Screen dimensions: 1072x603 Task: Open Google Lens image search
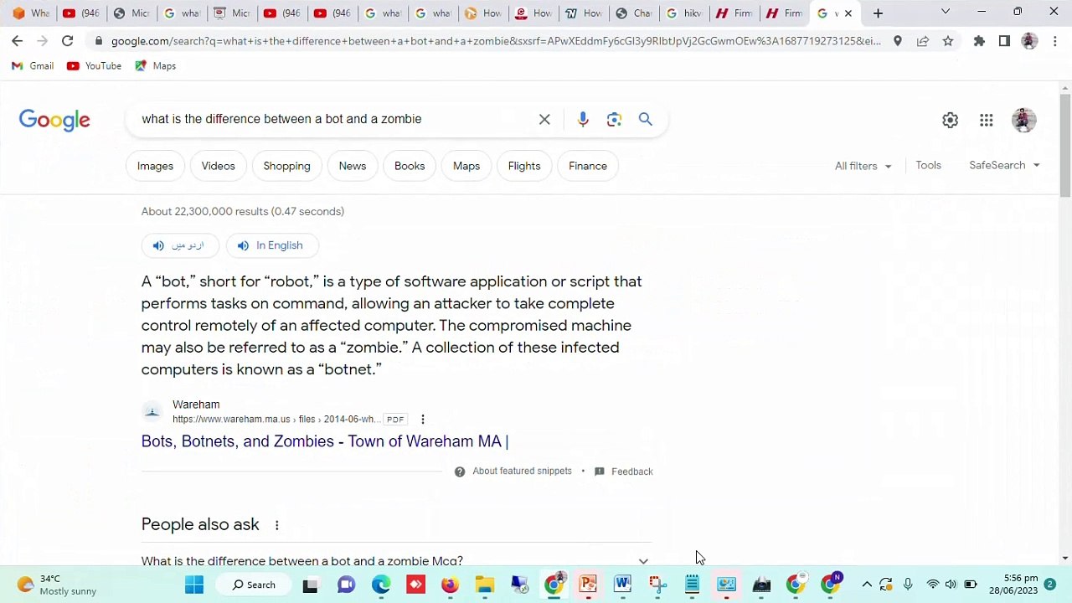click(x=615, y=120)
